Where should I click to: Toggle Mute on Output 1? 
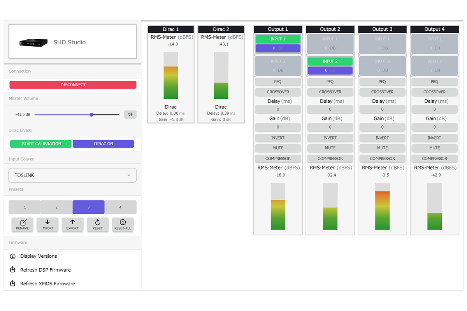[278, 148]
